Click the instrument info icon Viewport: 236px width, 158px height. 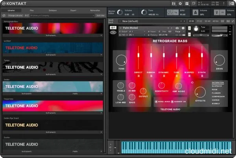click(x=183, y=28)
